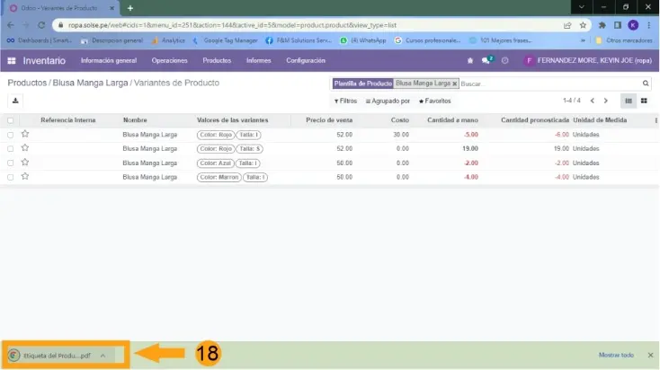Check the Color Azul variant row checkbox
The height and width of the screenshot is (370, 660).
11,163
